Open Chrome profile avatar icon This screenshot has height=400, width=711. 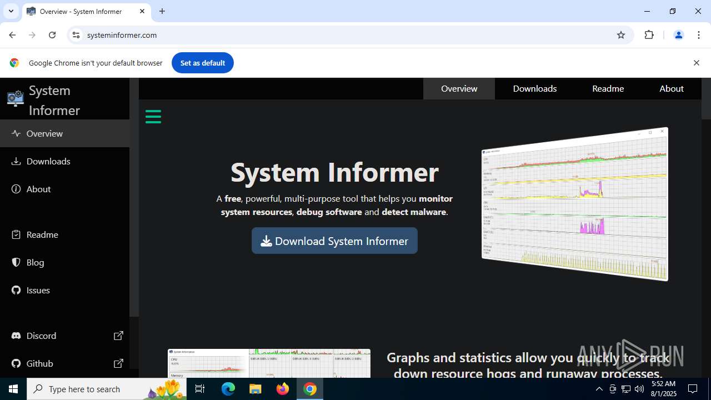(x=678, y=35)
